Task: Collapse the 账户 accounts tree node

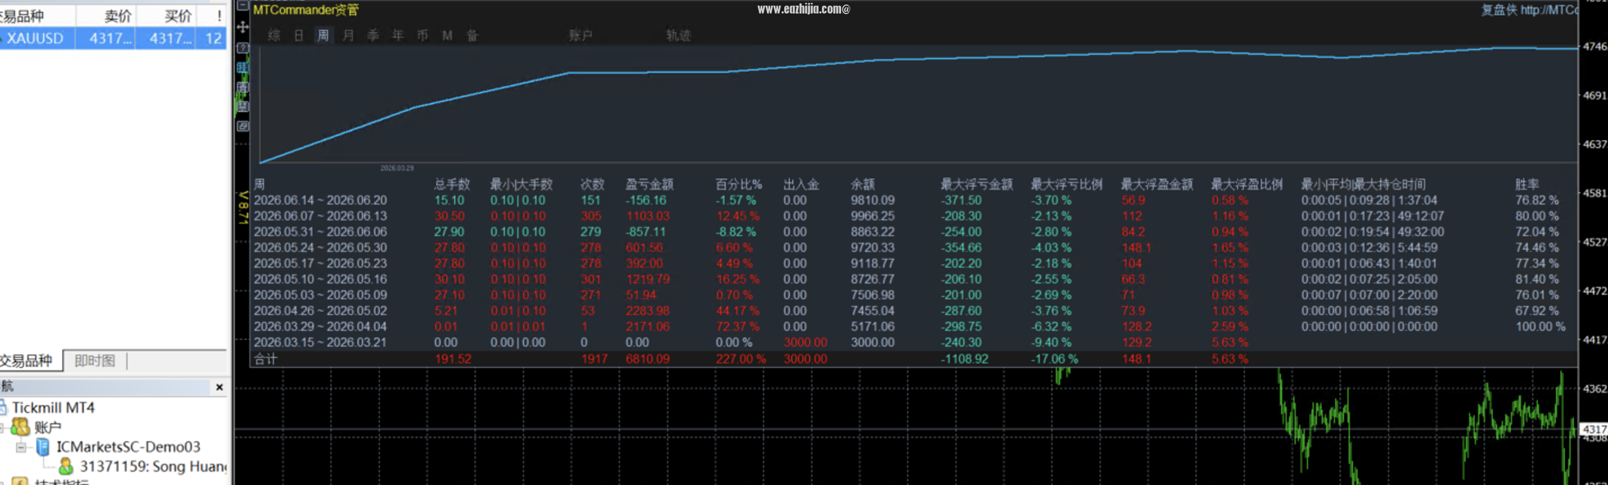Action: 2,428
